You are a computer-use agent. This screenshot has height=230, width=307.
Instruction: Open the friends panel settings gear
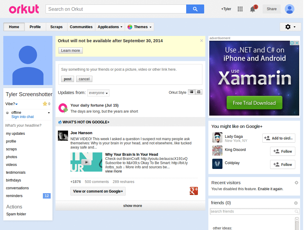296,203
